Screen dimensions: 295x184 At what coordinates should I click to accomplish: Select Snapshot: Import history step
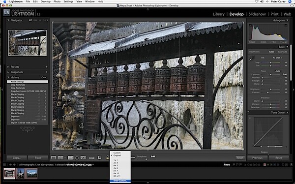28,91
